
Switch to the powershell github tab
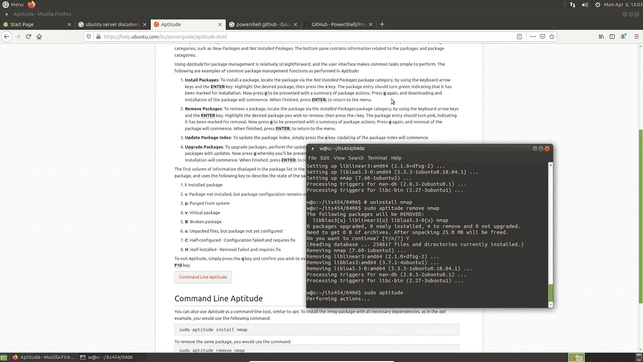263,24
